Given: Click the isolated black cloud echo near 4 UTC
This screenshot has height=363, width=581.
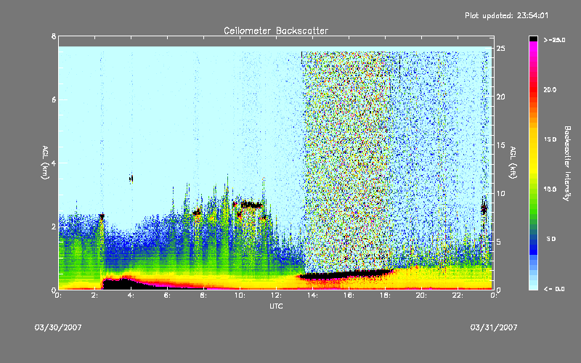Looking at the screenshot, I should click(x=131, y=179).
